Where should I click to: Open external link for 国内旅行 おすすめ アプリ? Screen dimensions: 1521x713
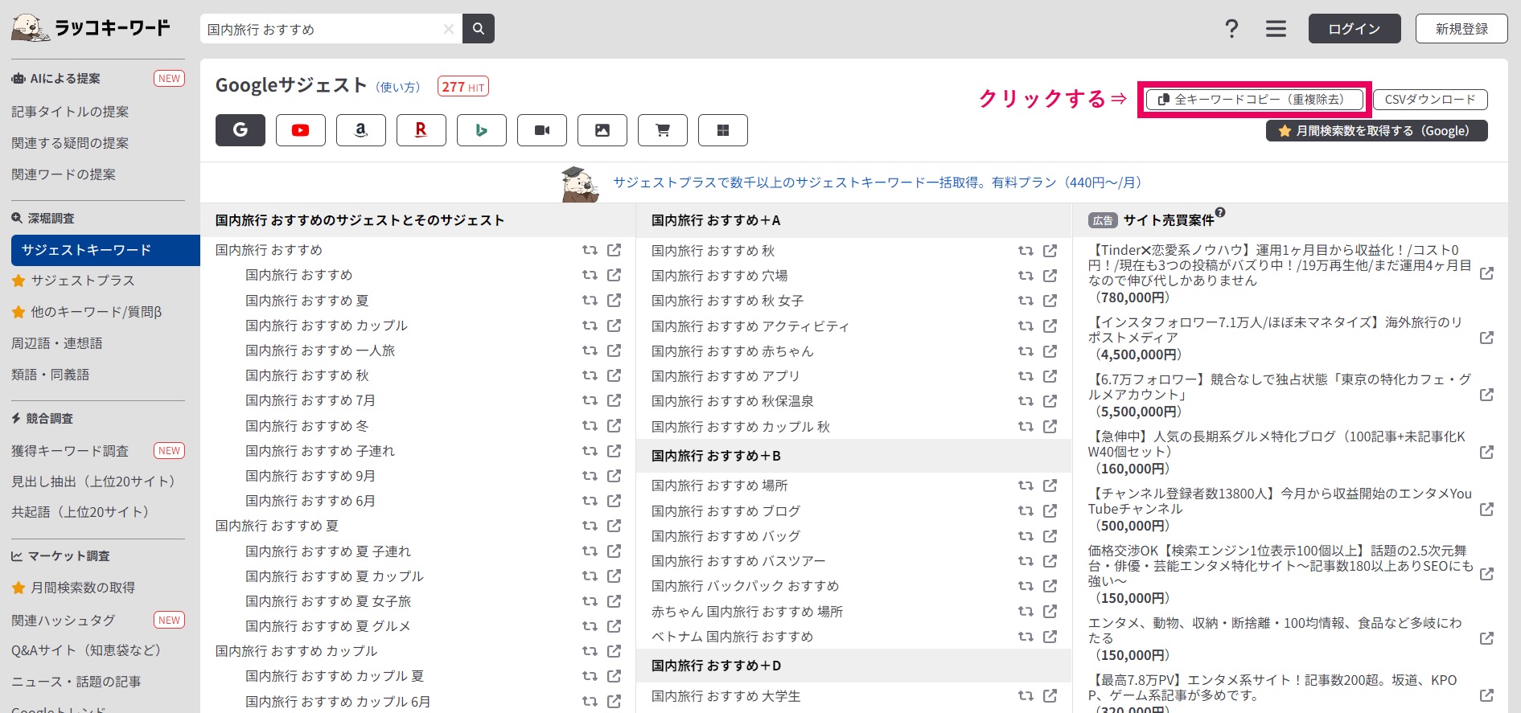point(1050,376)
